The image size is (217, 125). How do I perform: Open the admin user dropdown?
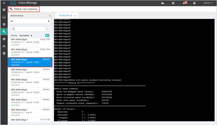pos(208,3)
